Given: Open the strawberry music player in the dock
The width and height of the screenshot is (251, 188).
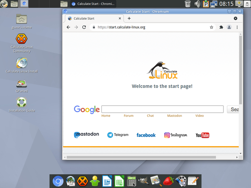Looking at the screenshot, I should [x=168, y=181].
